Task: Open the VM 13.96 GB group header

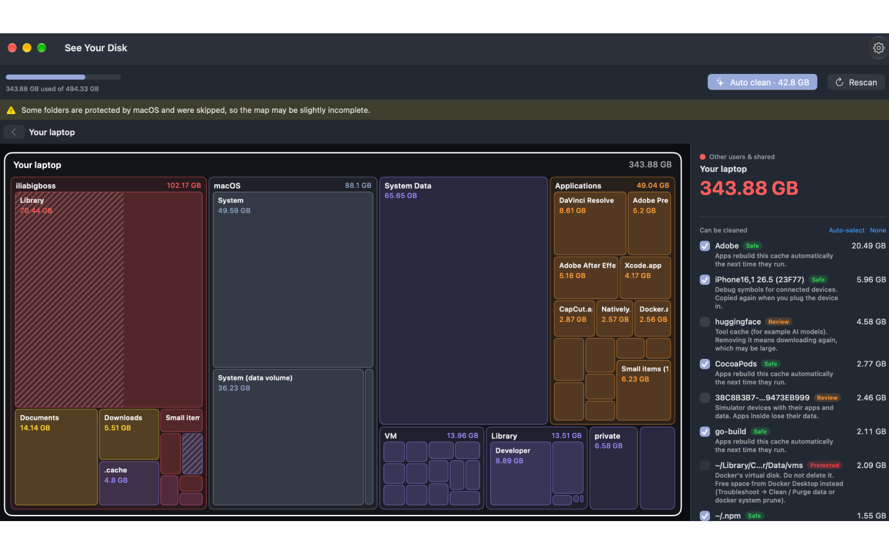Action: pos(432,435)
